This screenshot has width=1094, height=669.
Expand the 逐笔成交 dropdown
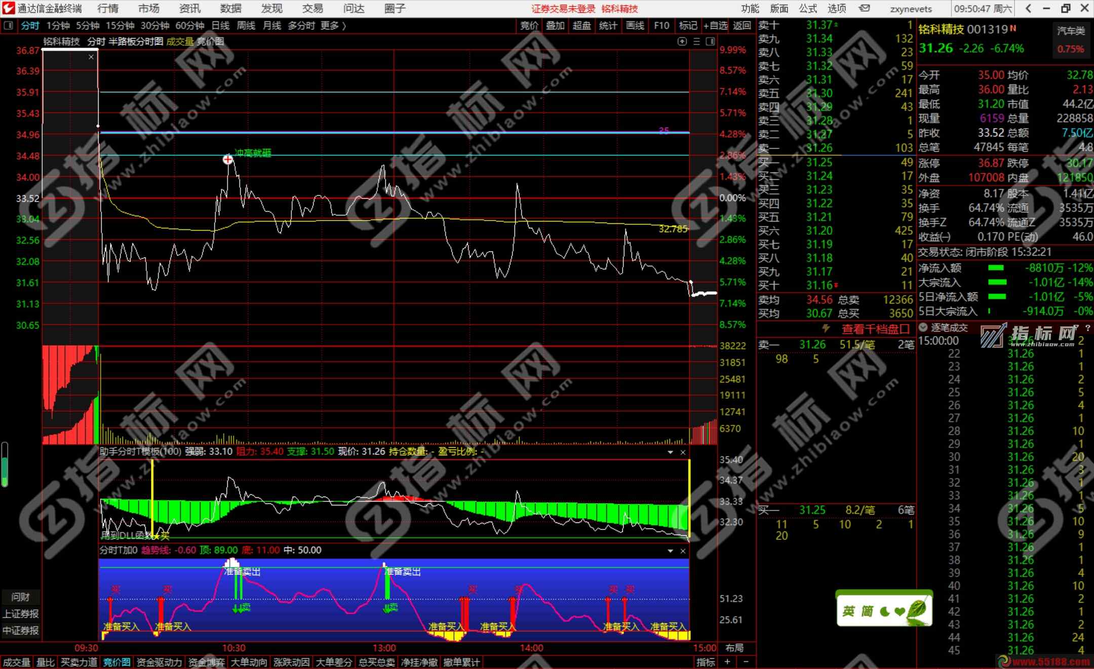coord(923,327)
